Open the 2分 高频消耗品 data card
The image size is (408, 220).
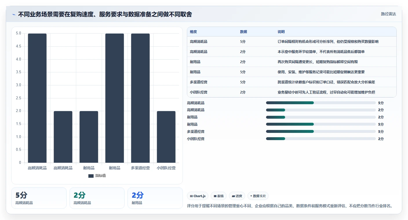click(97, 198)
